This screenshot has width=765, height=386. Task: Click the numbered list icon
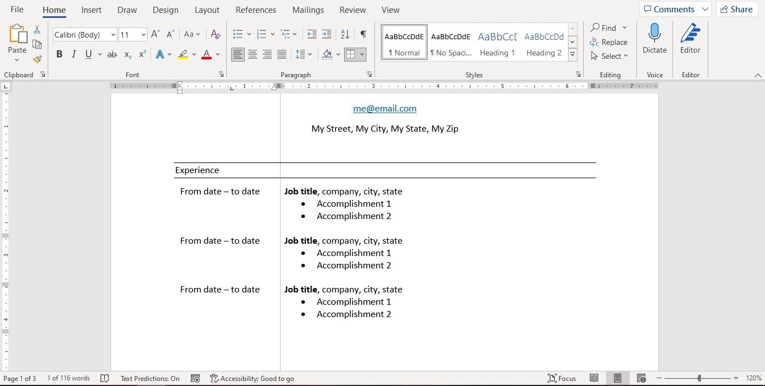click(x=261, y=35)
